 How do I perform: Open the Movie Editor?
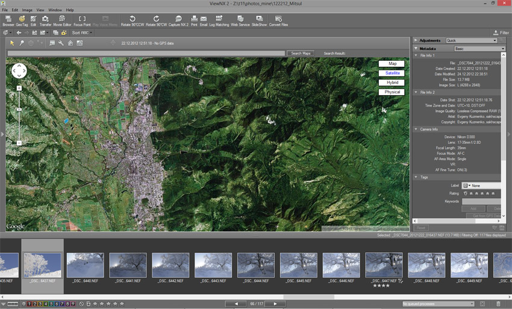click(x=62, y=20)
